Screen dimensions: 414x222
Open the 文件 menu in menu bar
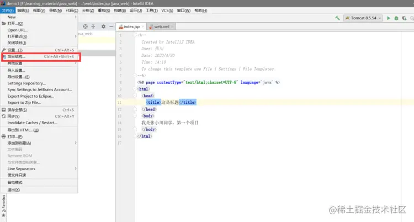[x=8, y=10]
